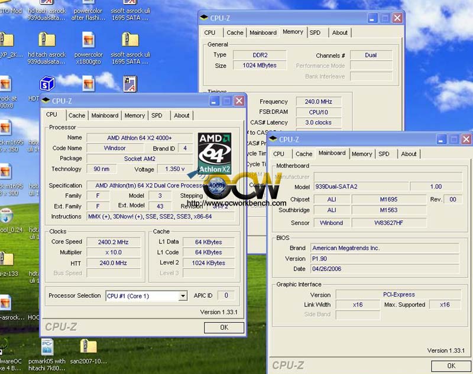Click the 'Socket AM2' package value
The image size is (473, 374).
(x=140, y=158)
